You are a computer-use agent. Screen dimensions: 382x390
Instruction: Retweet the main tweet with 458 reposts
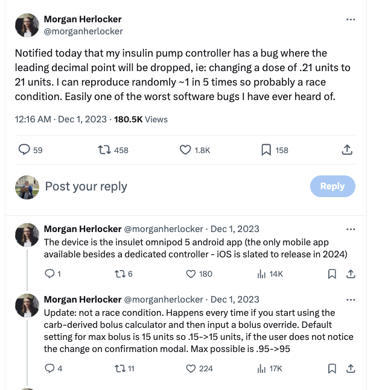(x=104, y=150)
